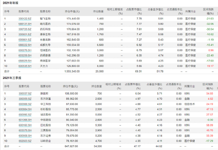
Task: Open stock code link 603259.SH
Action: [25, 56]
